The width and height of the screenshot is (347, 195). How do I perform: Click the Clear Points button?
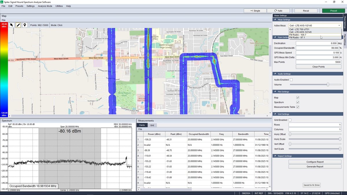[x=319, y=67]
